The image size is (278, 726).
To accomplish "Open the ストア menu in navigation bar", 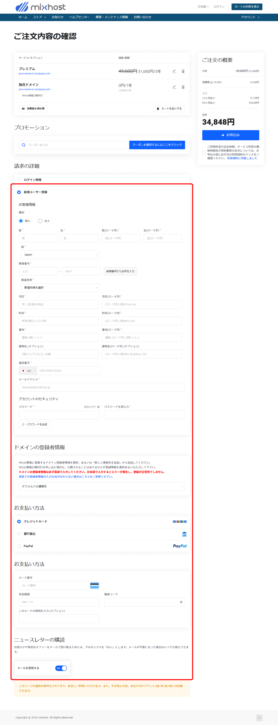I will click(39, 17).
